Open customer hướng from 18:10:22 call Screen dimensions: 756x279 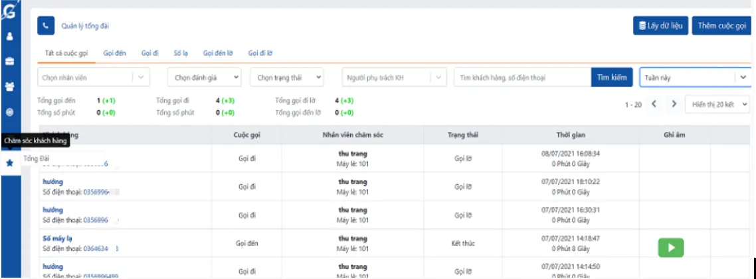pyautogui.click(x=53, y=182)
